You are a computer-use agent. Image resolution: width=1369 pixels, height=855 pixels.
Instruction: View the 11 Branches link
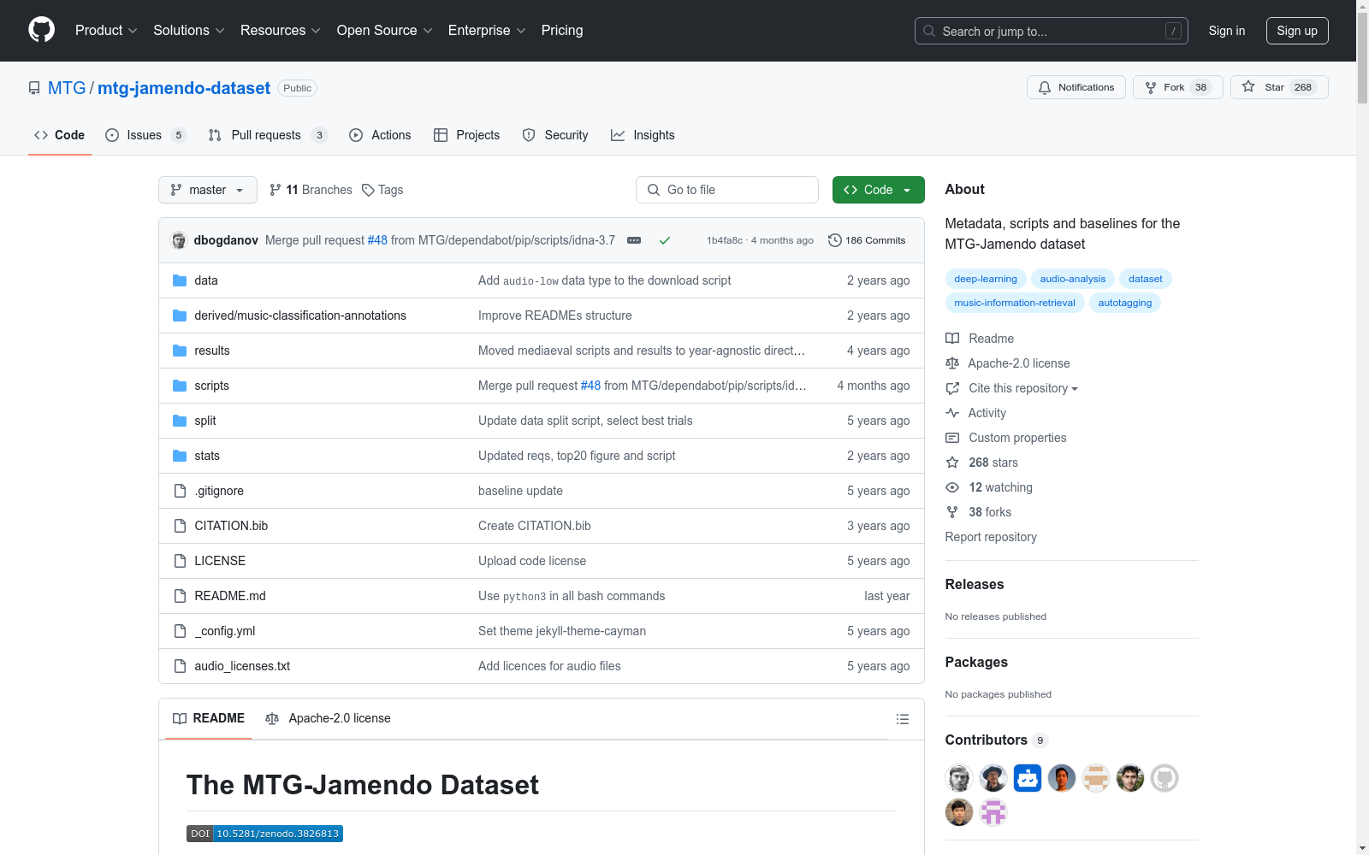point(311,190)
